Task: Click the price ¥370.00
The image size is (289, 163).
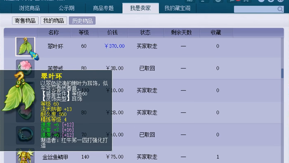Action: pyautogui.click(x=115, y=46)
